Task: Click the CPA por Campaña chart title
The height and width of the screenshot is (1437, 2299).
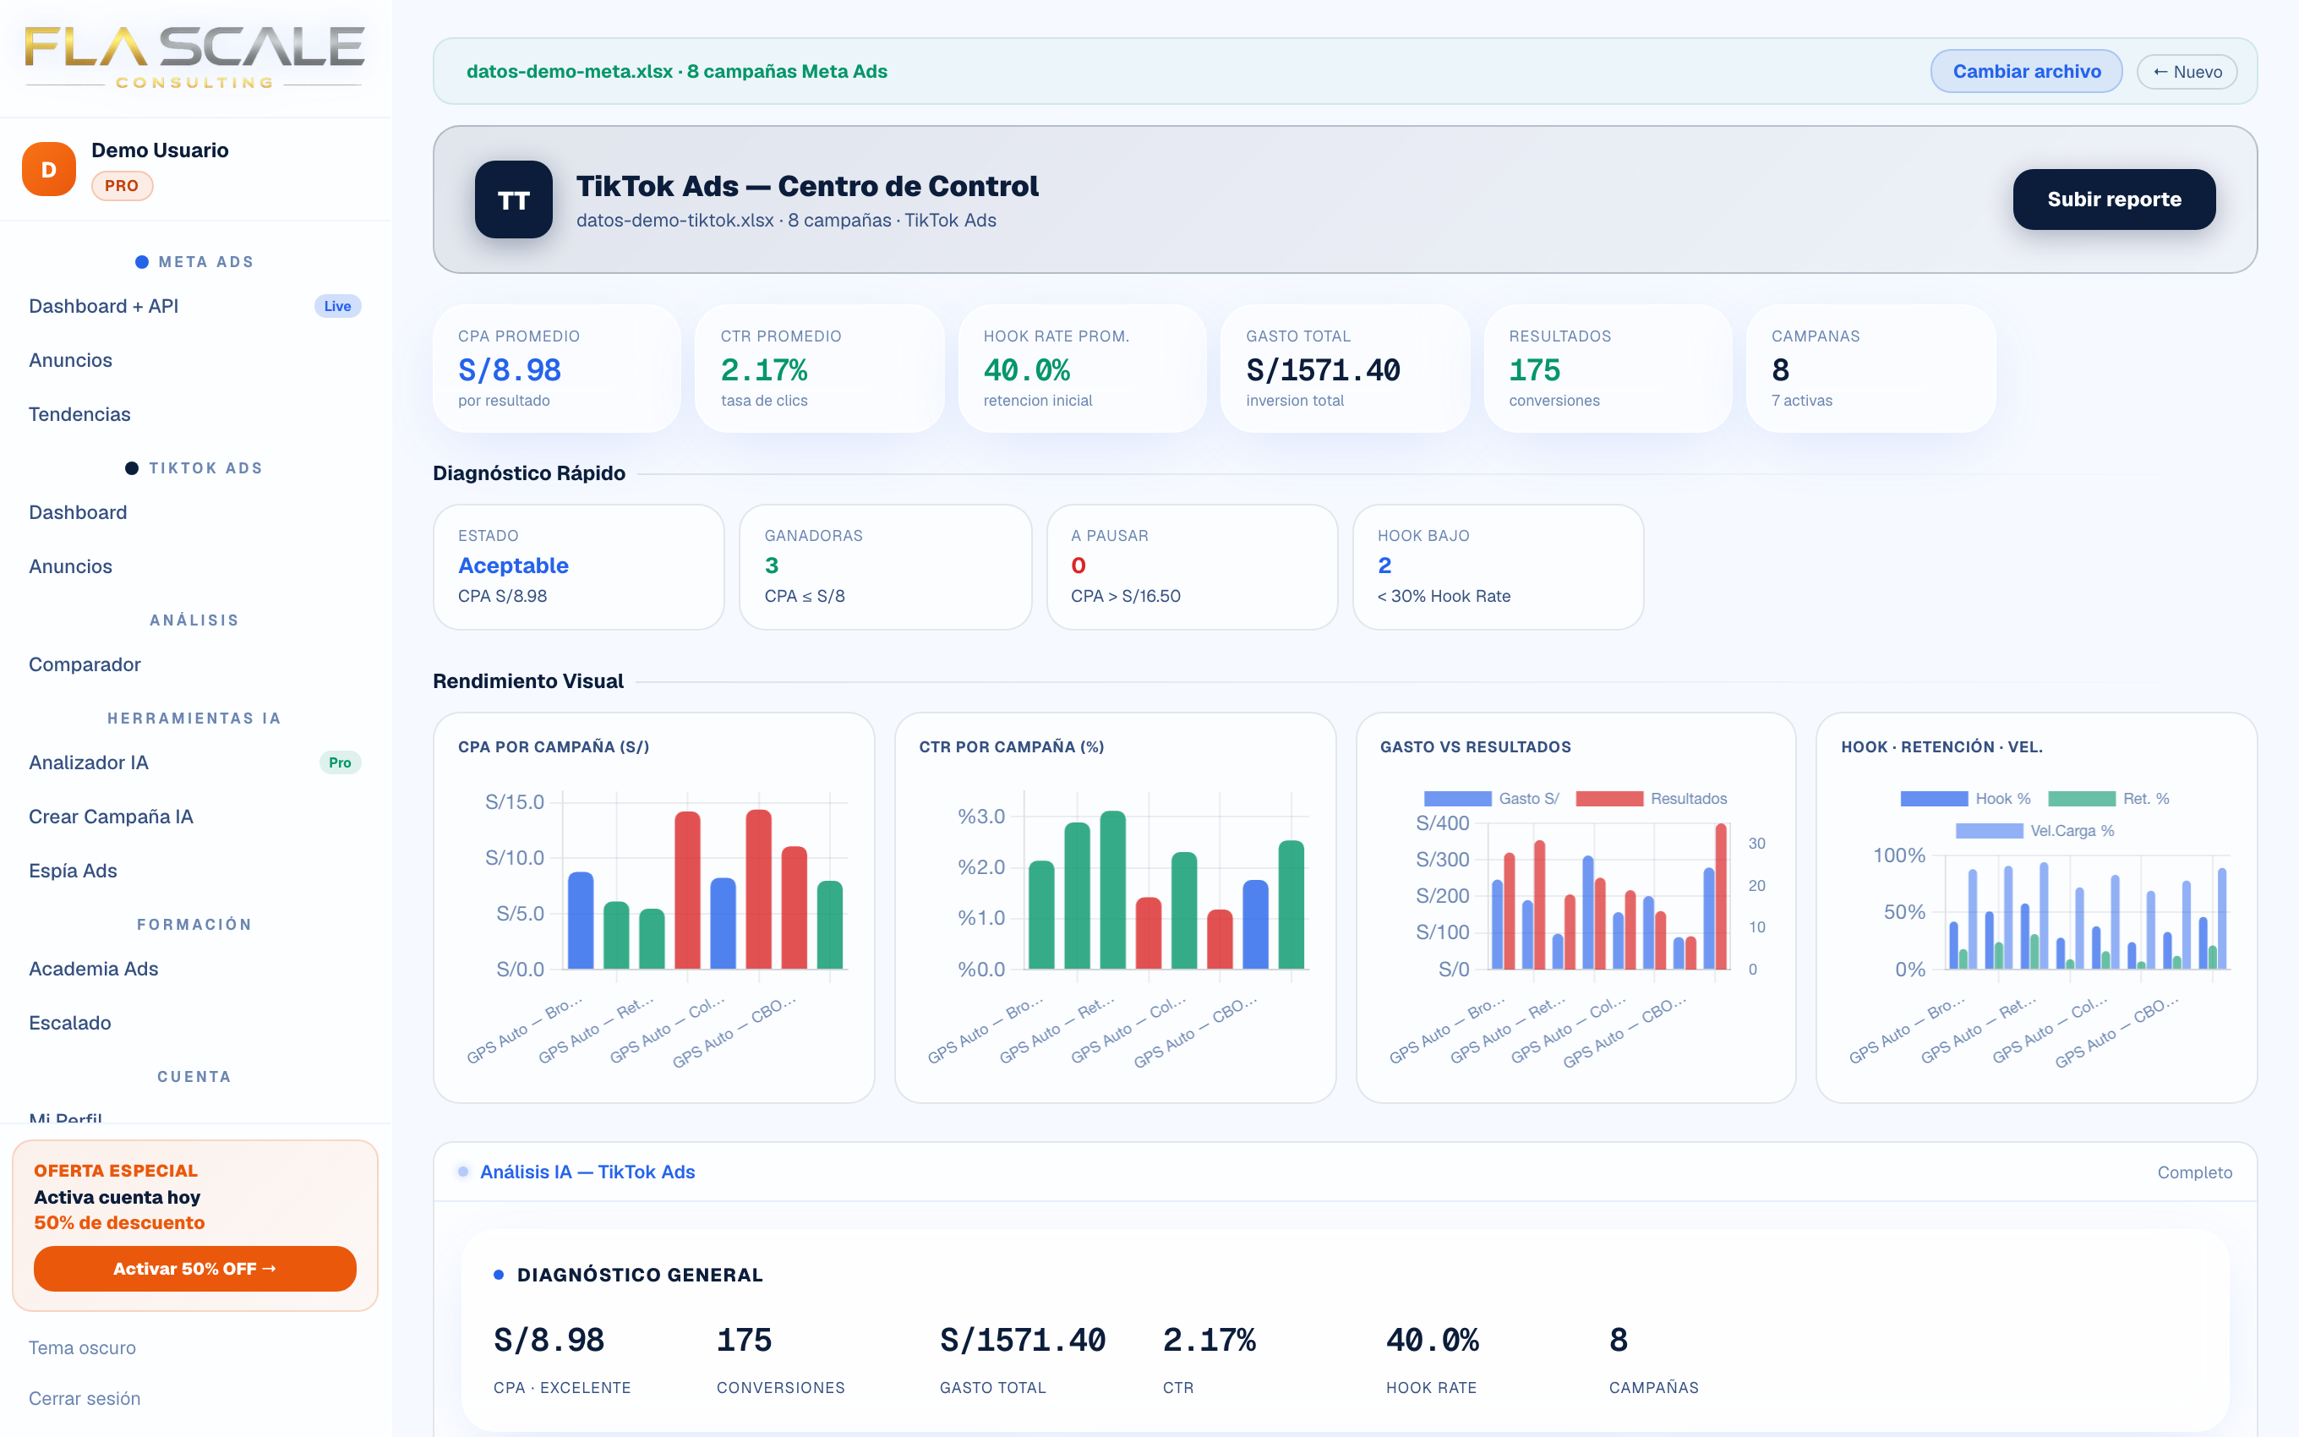Action: 554,747
